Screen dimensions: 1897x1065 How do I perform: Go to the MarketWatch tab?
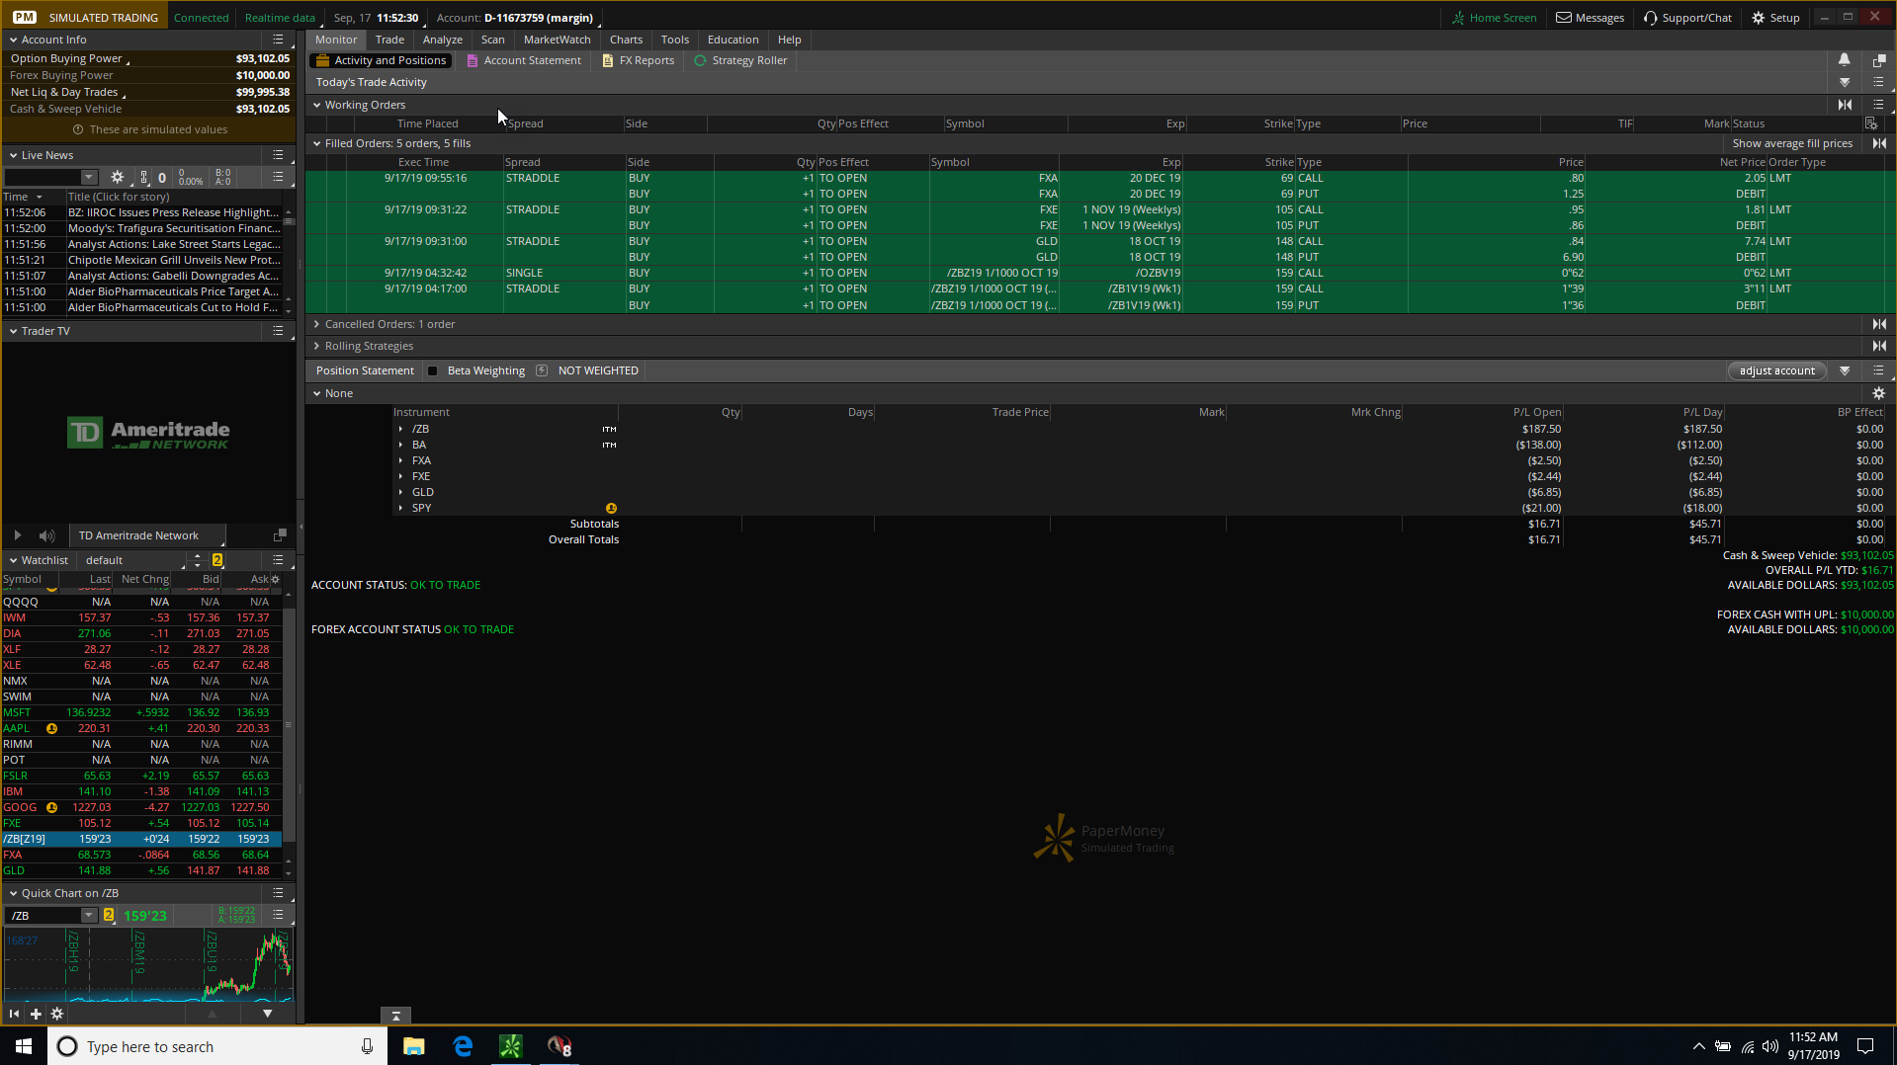(x=558, y=40)
